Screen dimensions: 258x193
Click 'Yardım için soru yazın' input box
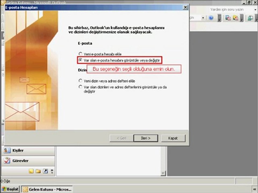pyautogui.click(x=232, y=10)
